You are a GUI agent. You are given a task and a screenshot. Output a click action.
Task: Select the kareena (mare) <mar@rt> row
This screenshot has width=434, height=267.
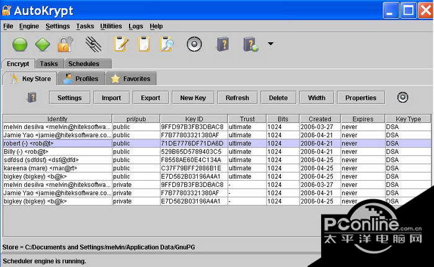217,168
